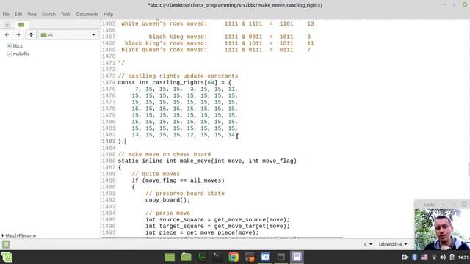This screenshot has height=264, width=470.
Task: Open the View menu
Action: coord(32,15)
